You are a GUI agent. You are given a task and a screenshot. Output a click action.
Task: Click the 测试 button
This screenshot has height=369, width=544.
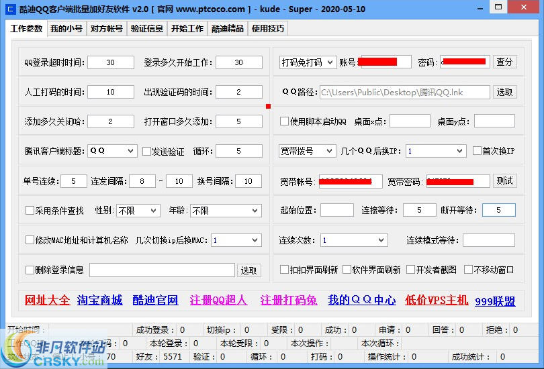click(505, 181)
